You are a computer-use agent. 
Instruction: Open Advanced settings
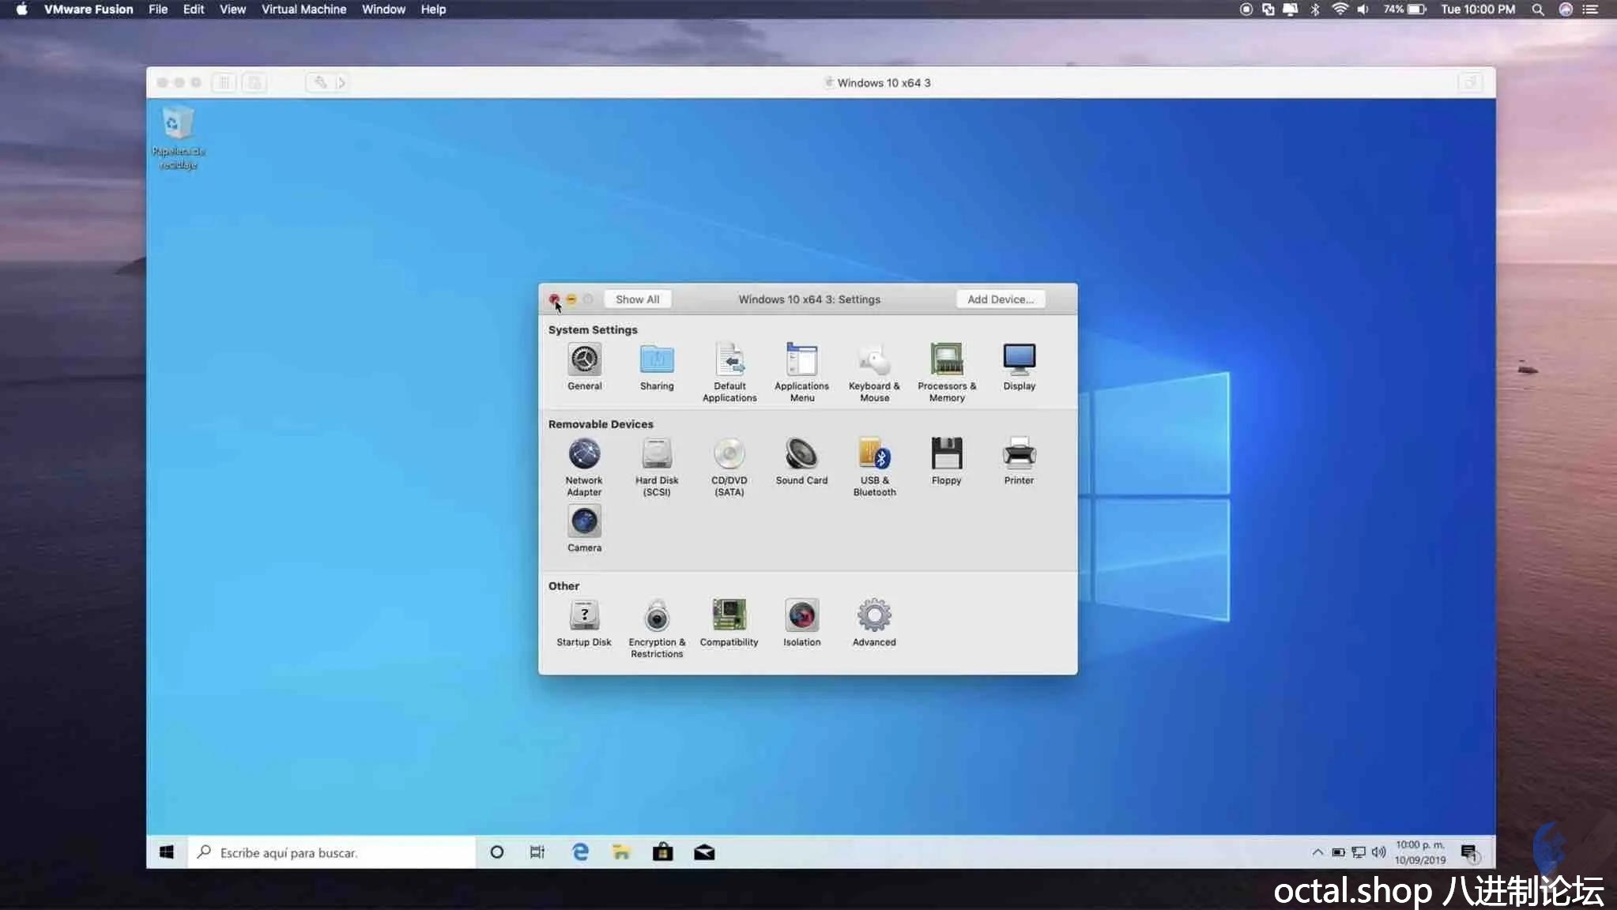click(874, 622)
